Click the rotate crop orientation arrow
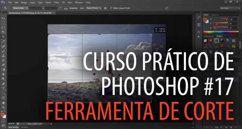Viewport: 242px width, 129px height. click(60, 8)
